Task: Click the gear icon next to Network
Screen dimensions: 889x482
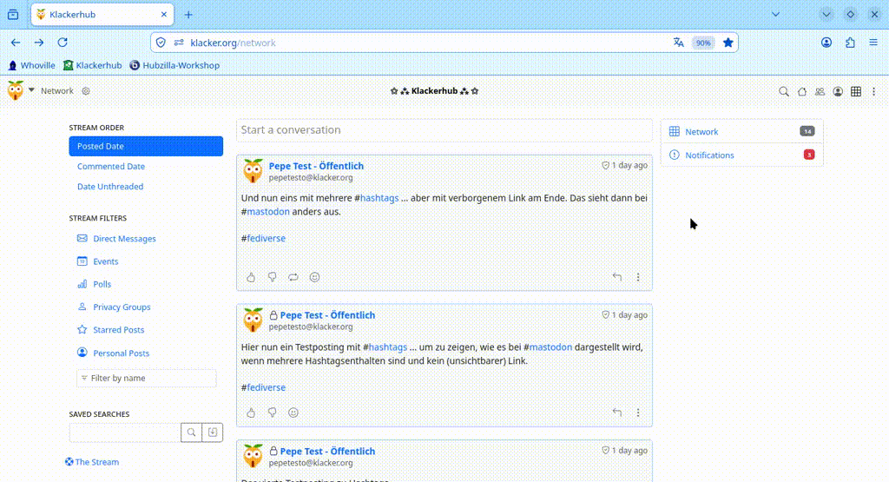Action: 86,91
